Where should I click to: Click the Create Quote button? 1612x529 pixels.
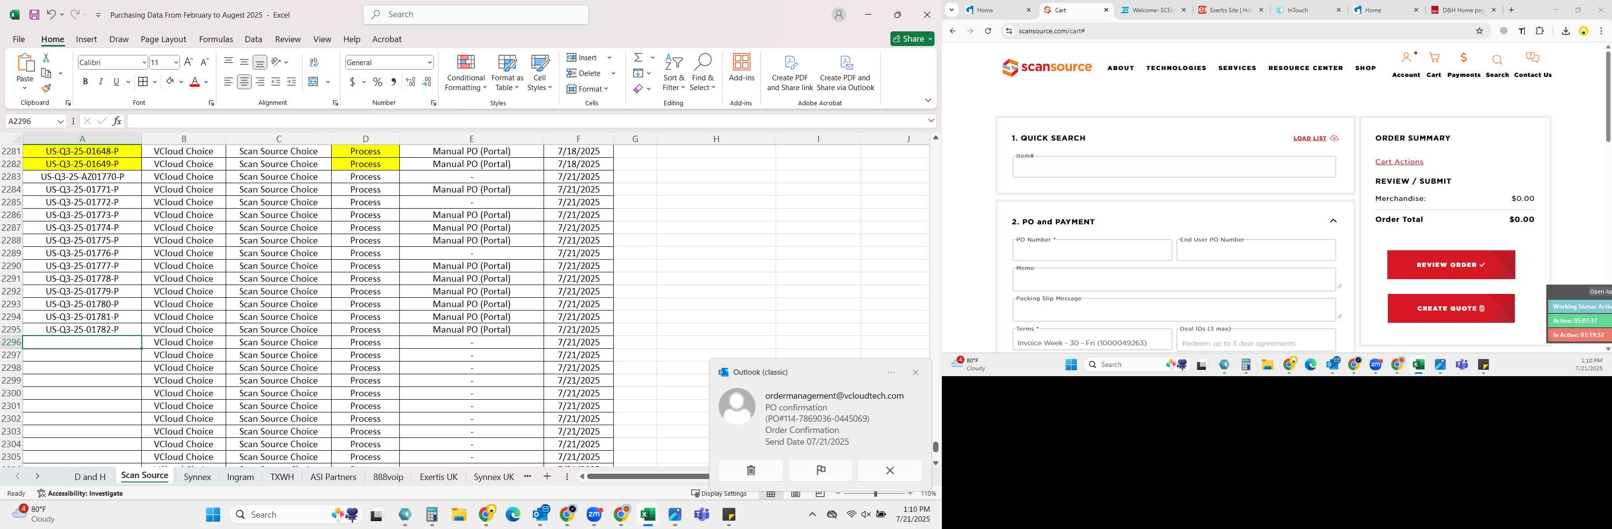tap(1451, 309)
